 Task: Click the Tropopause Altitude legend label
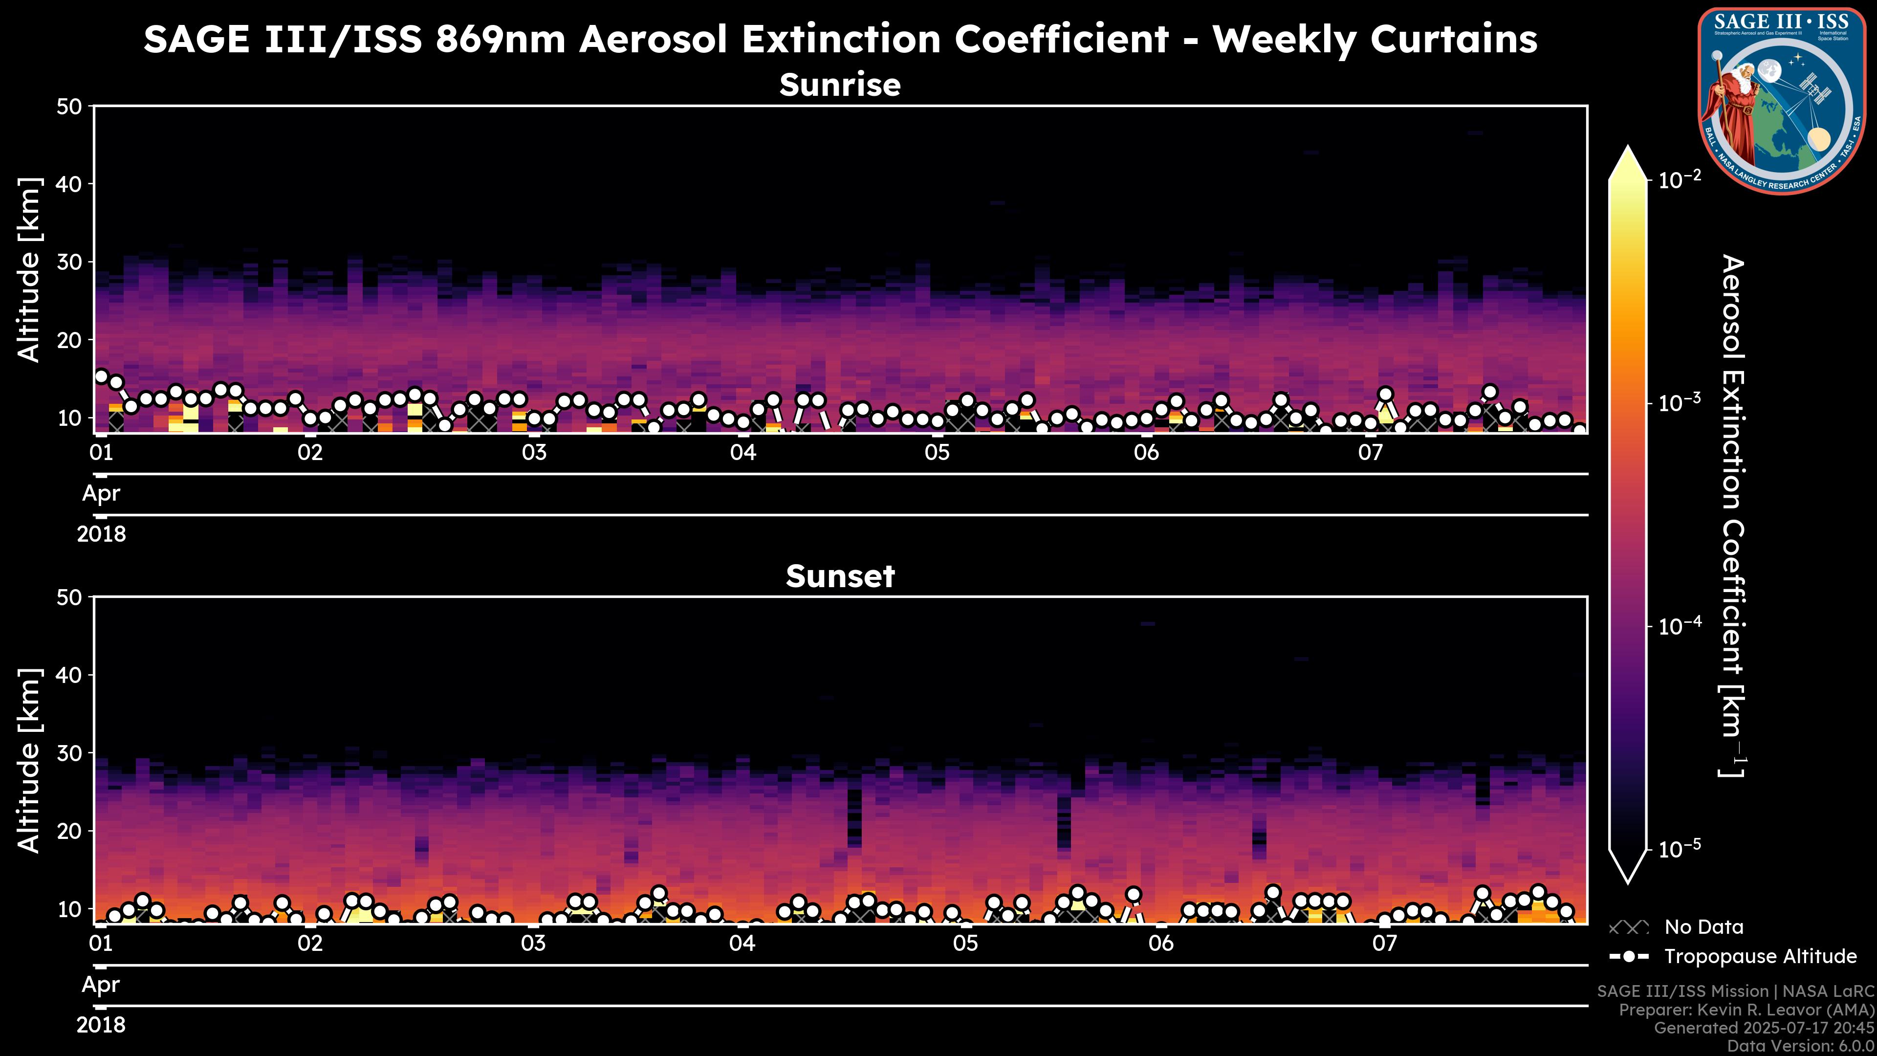point(1760,956)
